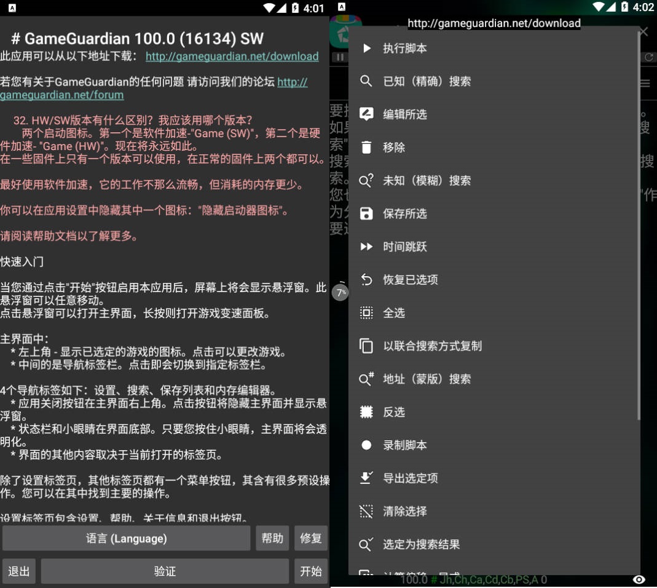Select the 时间跳跃 menu entry
Viewport: 657px width, 588px height.
point(493,247)
